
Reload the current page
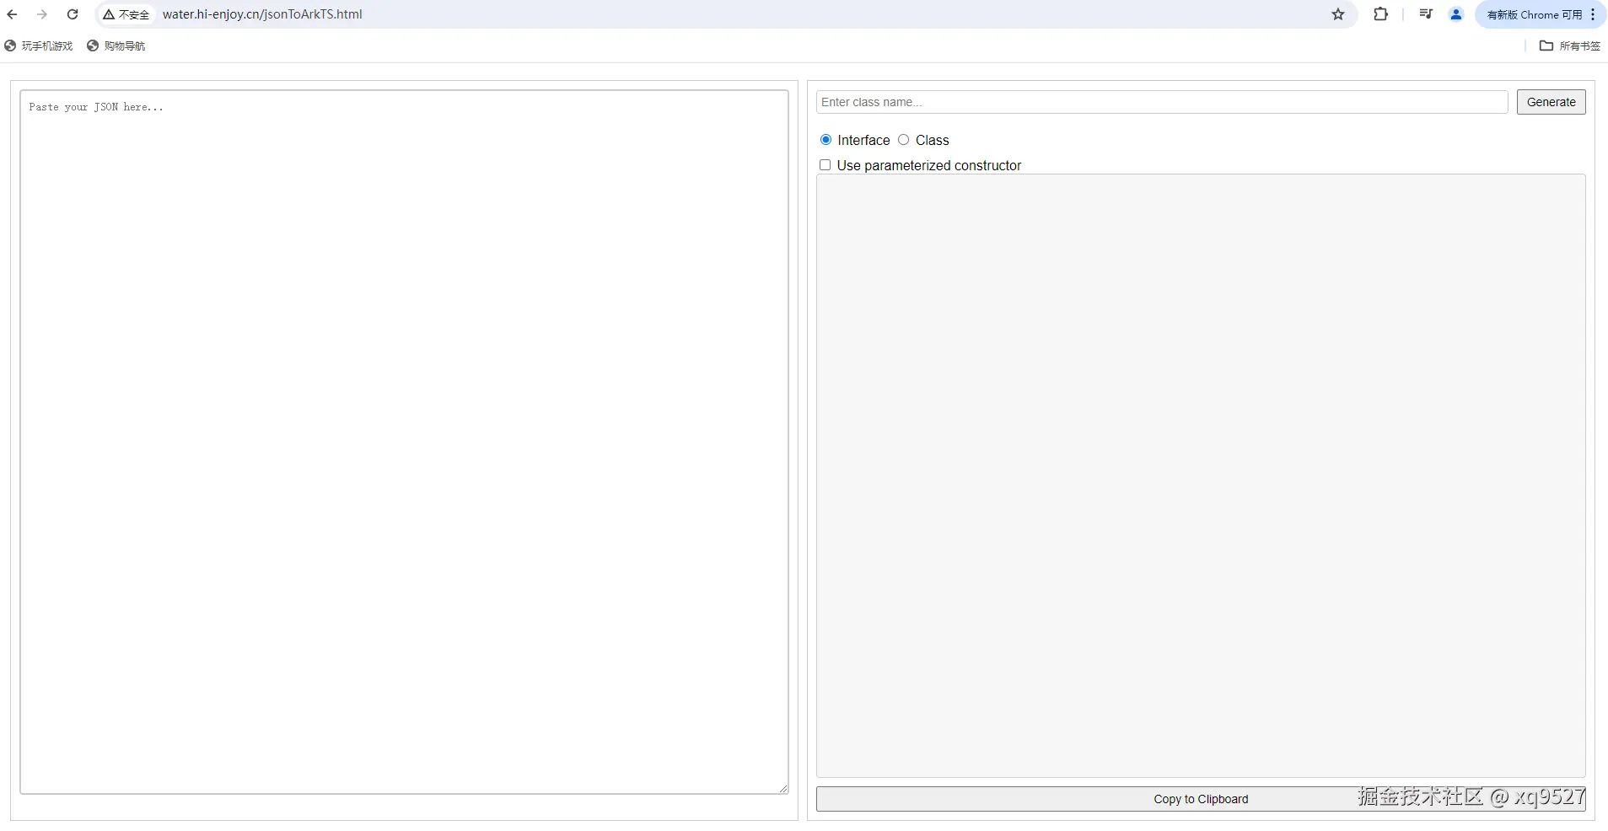tap(73, 14)
